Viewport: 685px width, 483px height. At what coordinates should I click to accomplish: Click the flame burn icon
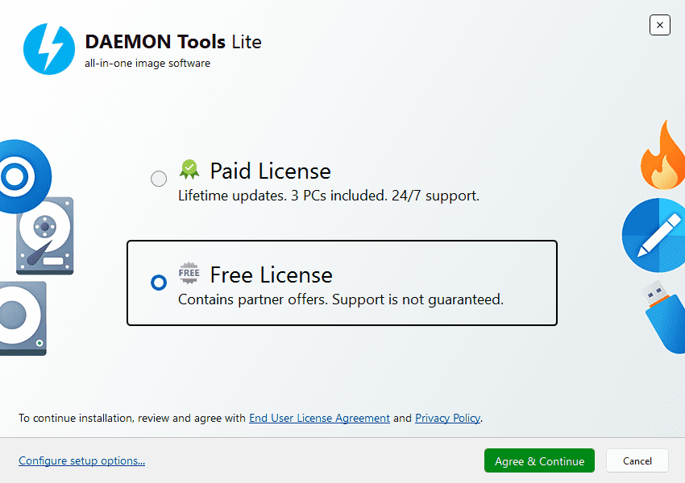tap(662, 155)
